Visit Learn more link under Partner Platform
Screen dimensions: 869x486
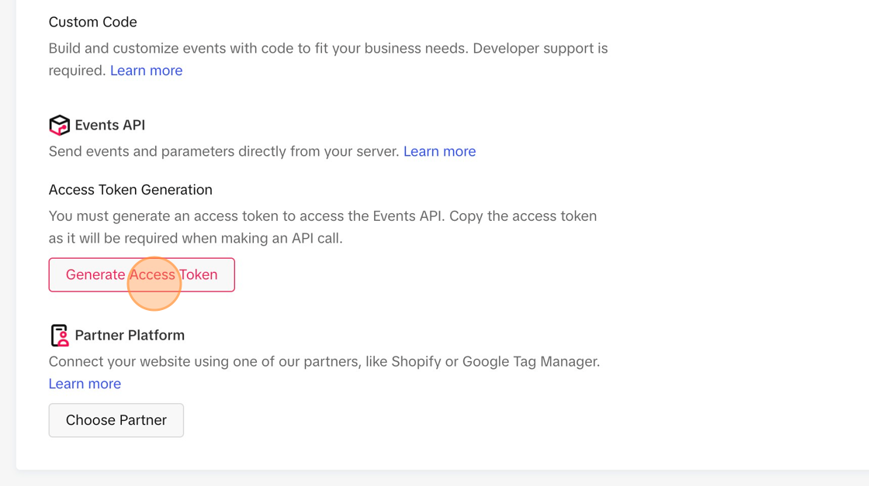click(85, 384)
